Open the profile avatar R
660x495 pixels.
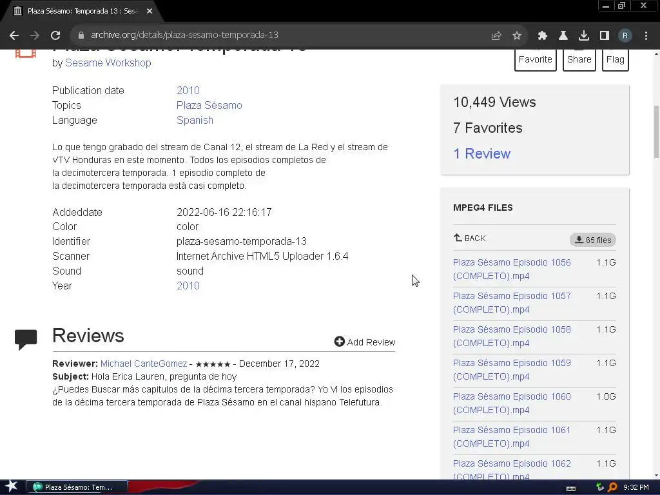[625, 36]
